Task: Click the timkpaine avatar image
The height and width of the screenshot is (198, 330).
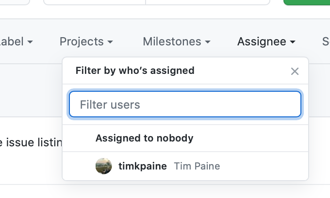Action: pos(103,166)
